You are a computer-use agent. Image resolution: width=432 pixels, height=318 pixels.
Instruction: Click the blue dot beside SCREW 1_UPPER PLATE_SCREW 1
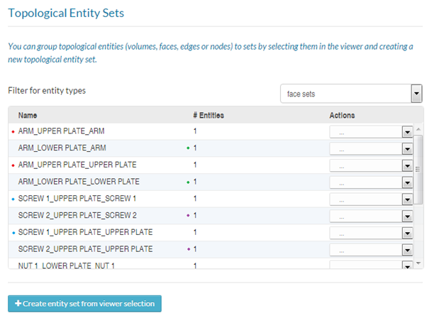pyautogui.click(x=13, y=199)
